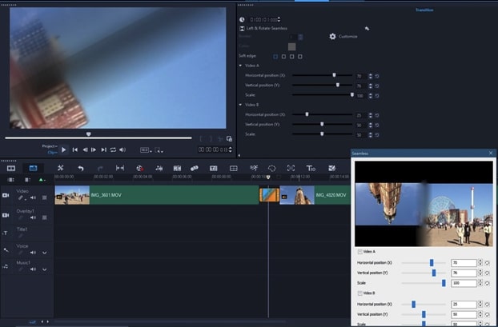Click the Video B Scale slider in options panel
This screenshot has height=327, width=498.
click(x=322, y=134)
